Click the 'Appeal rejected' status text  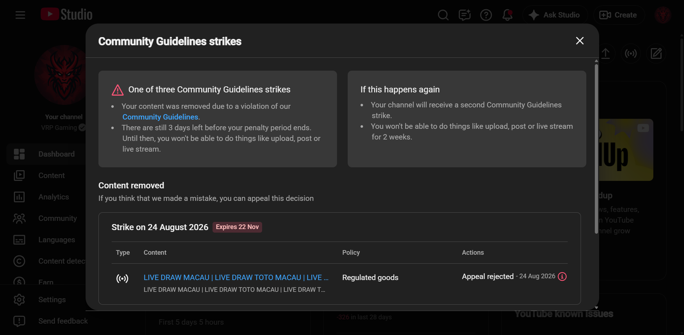[x=488, y=276]
